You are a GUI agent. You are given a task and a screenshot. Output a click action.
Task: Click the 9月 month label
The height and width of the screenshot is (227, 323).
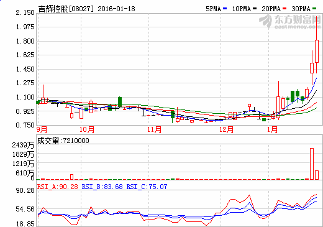click(x=42, y=130)
